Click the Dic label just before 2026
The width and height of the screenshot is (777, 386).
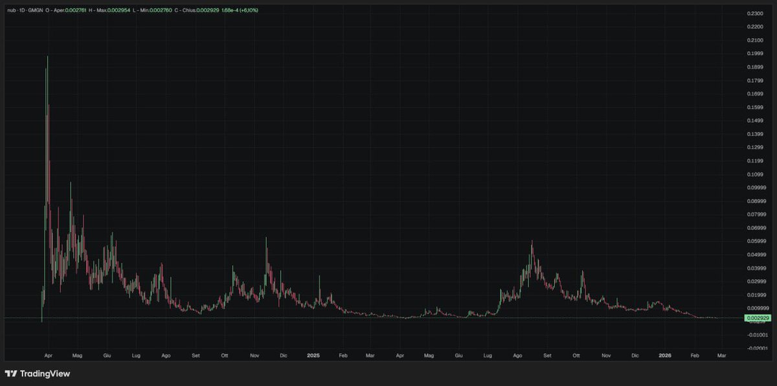click(x=635, y=356)
